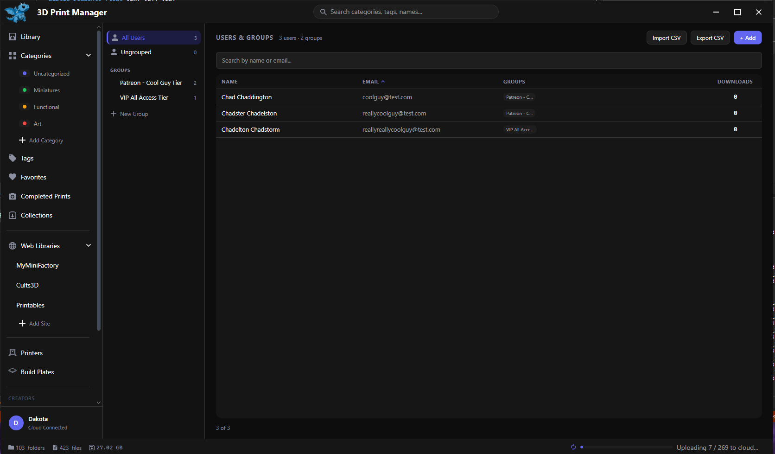
Task: Click the Favorites heart icon
Action: [13, 177]
